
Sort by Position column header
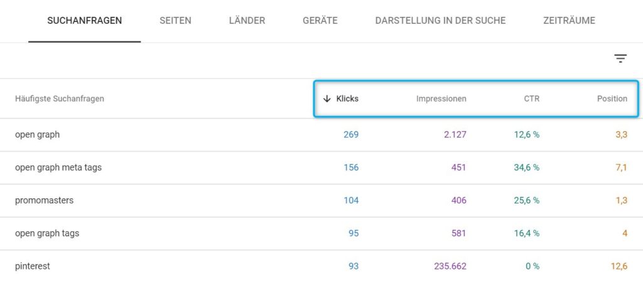612,99
